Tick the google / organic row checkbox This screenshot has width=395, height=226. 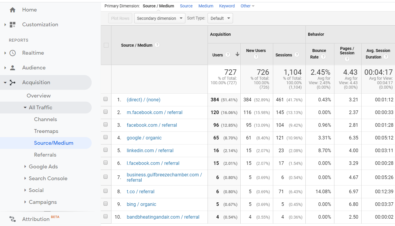coord(106,137)
